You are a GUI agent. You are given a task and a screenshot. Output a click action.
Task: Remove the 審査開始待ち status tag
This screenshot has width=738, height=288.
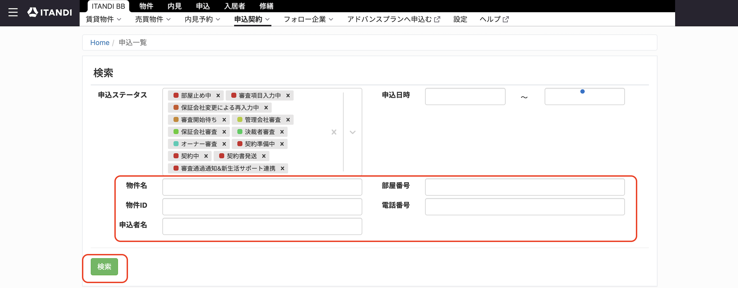click(224, 120)
